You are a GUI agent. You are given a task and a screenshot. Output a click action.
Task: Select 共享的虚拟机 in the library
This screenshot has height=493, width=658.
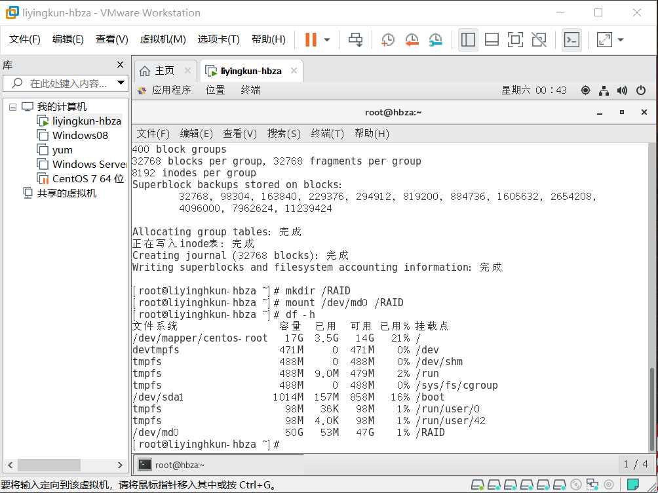point(60,193)
